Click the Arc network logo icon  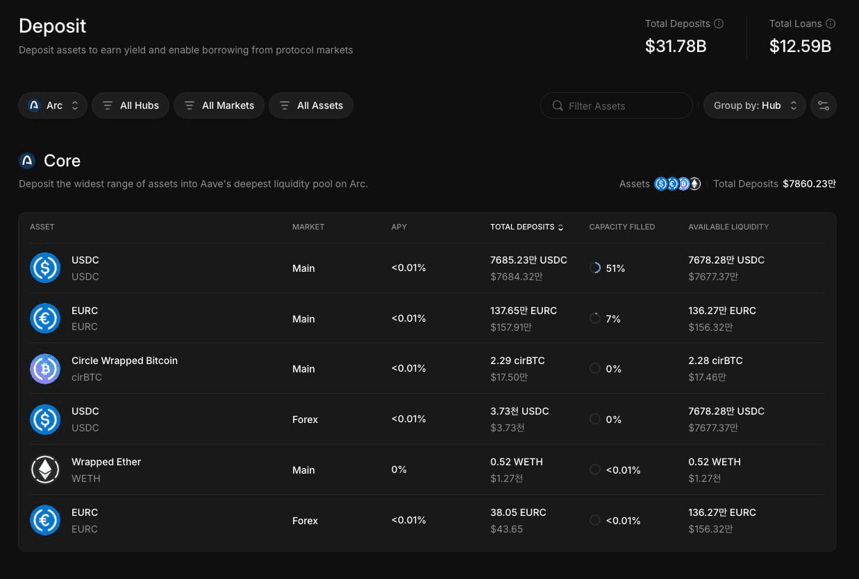34,105
